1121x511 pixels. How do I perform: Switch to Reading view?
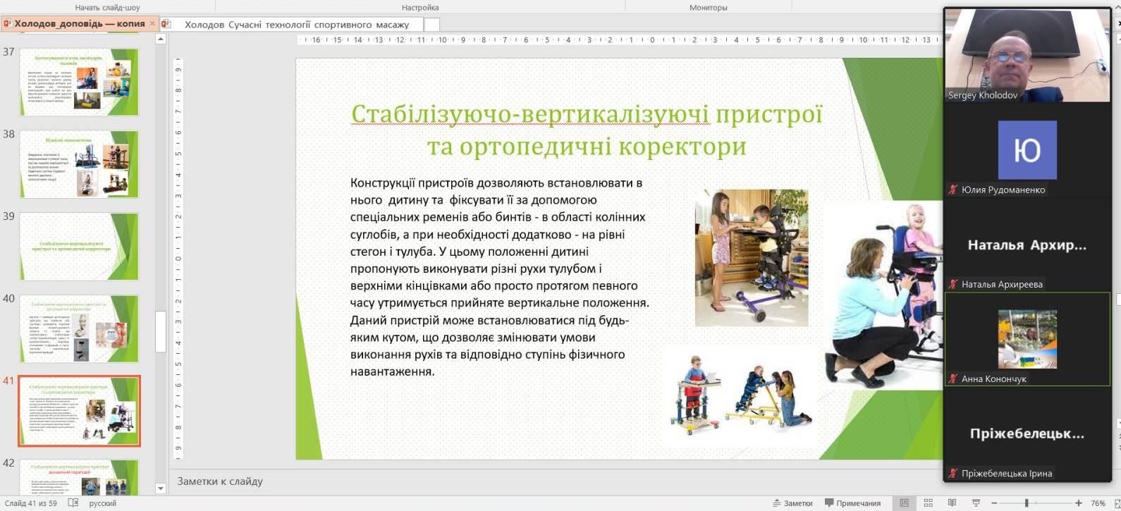(x=952, y=503)
